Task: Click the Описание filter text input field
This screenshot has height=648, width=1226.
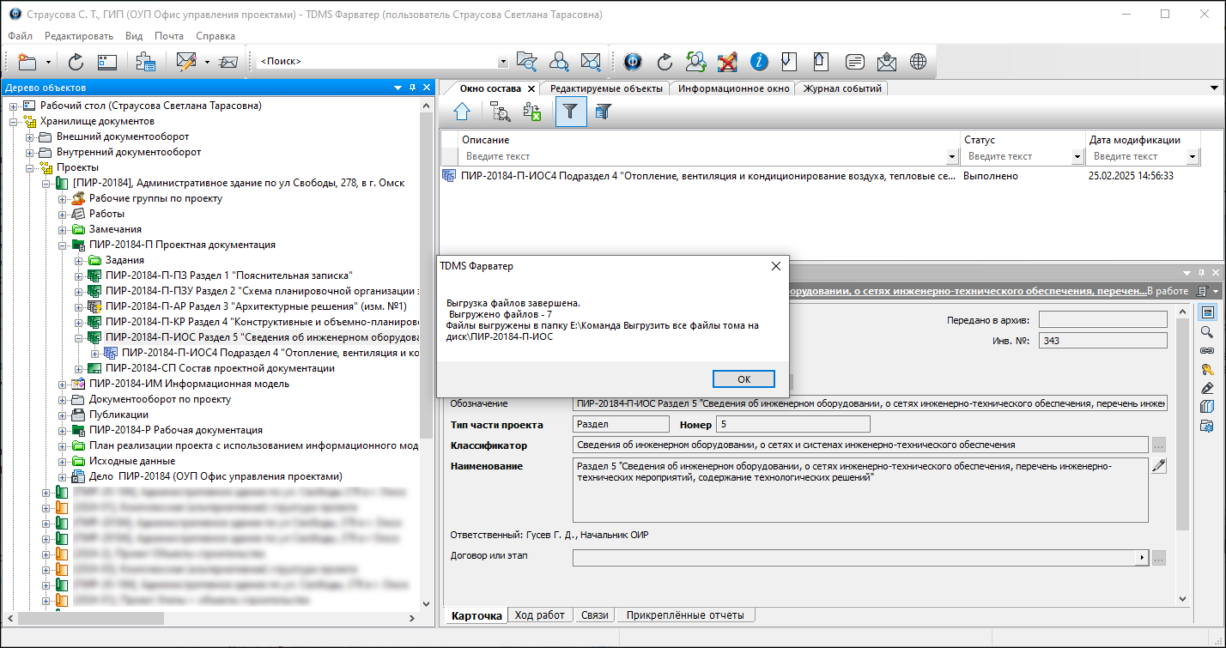Action: [704, 156]
